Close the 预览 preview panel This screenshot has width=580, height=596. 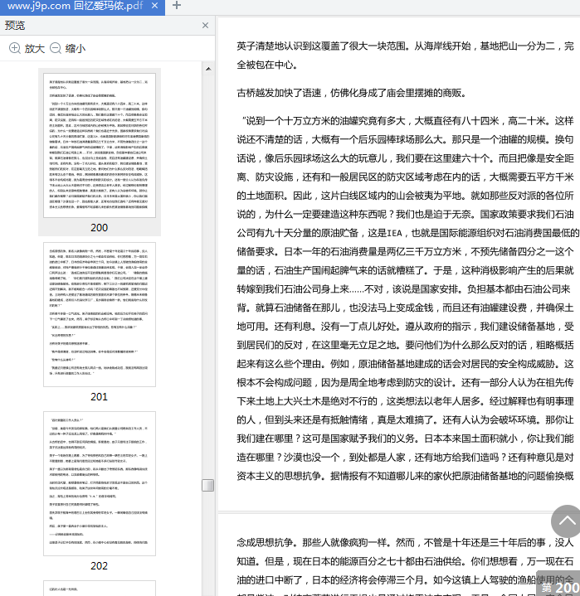(x=205, y=26)
